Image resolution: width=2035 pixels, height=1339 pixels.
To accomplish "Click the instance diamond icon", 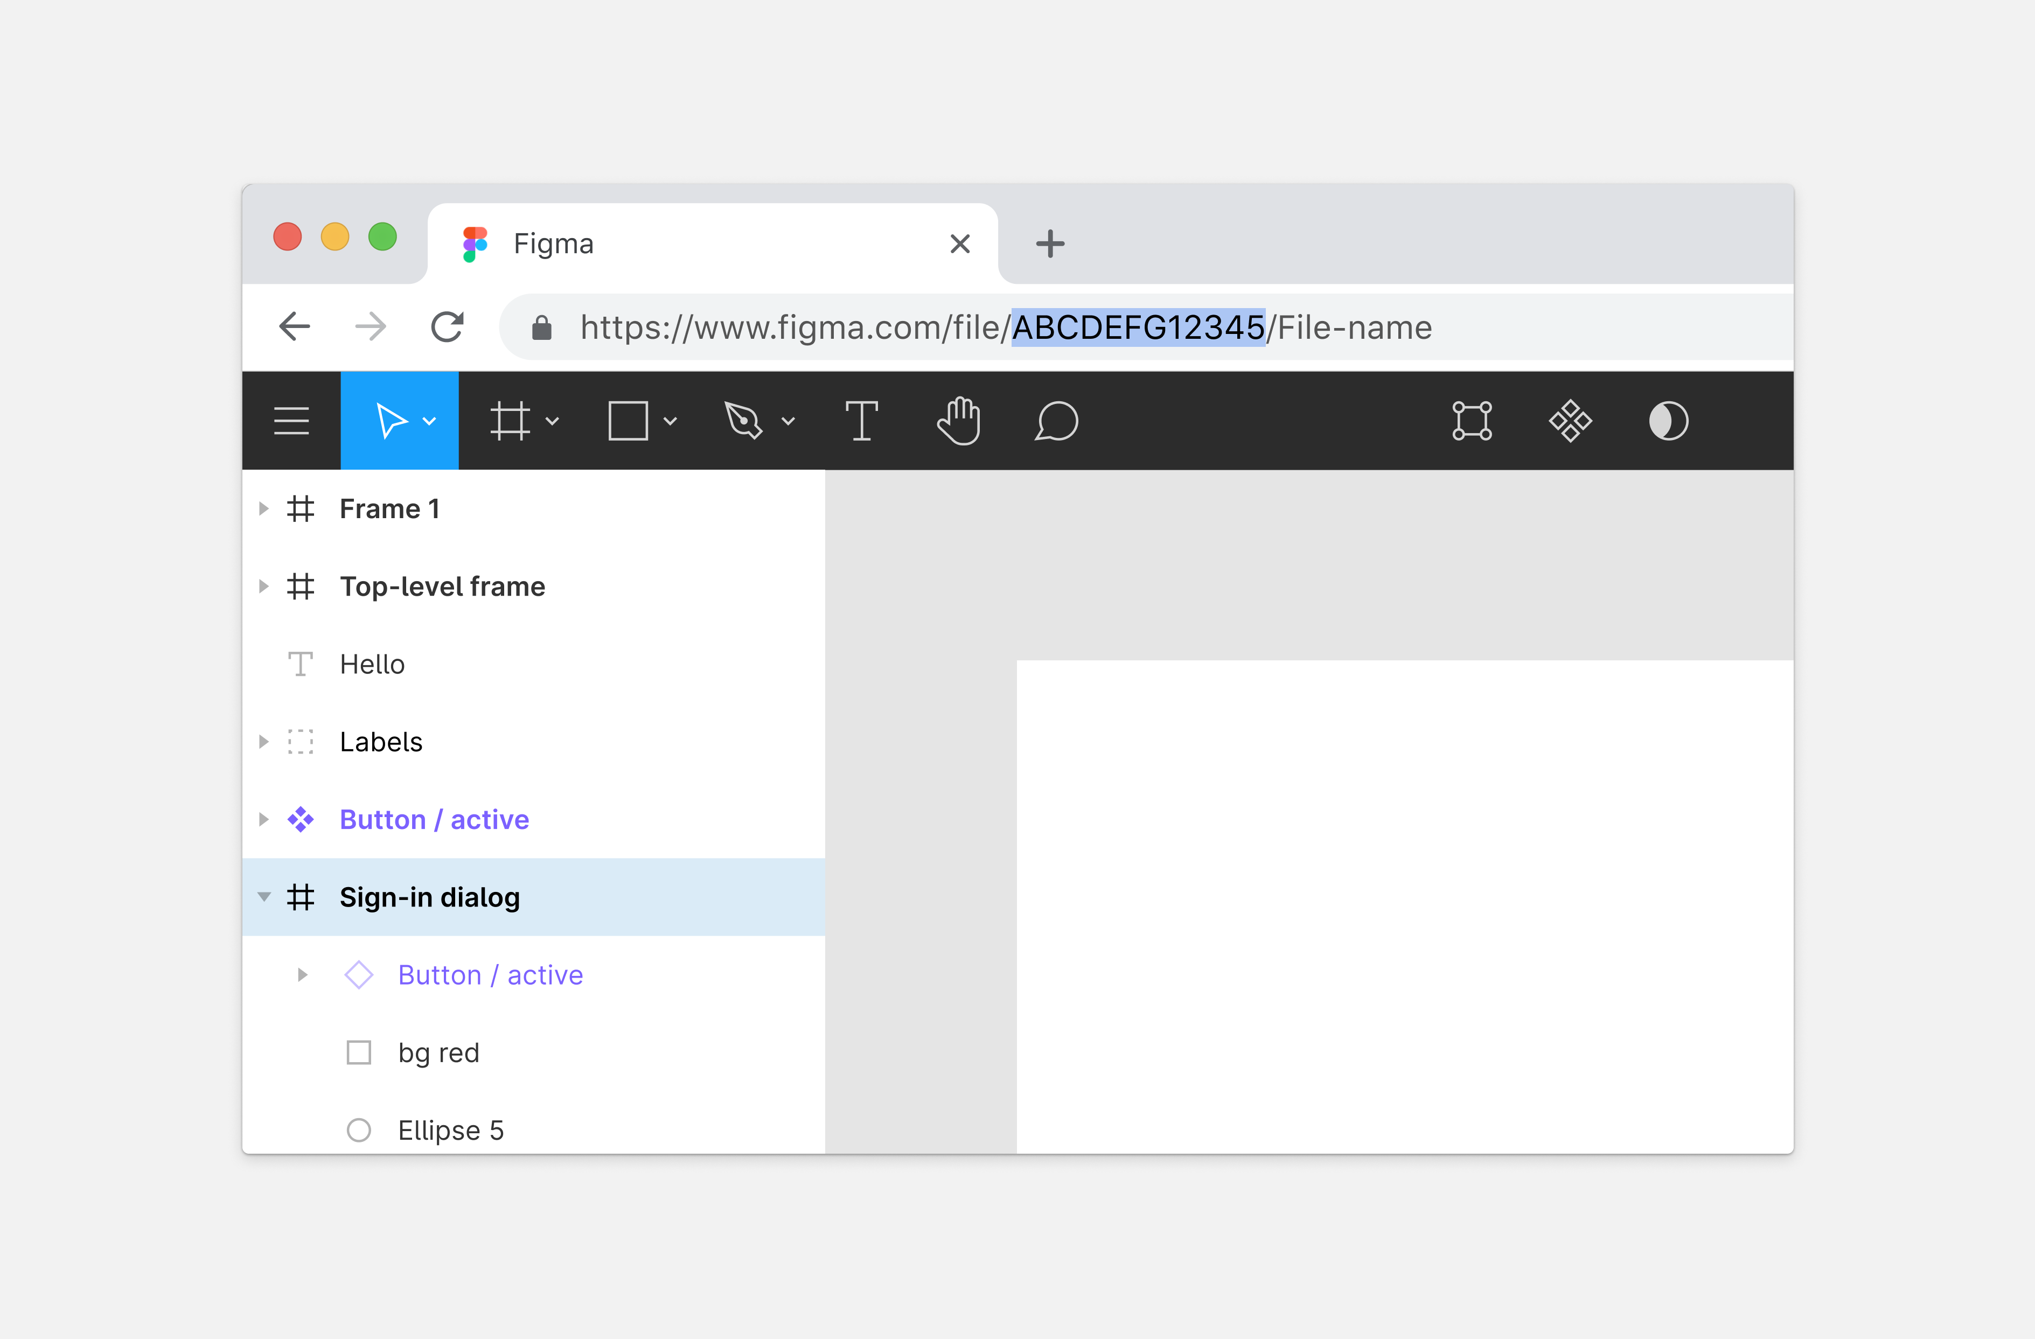I will [359, 975].
